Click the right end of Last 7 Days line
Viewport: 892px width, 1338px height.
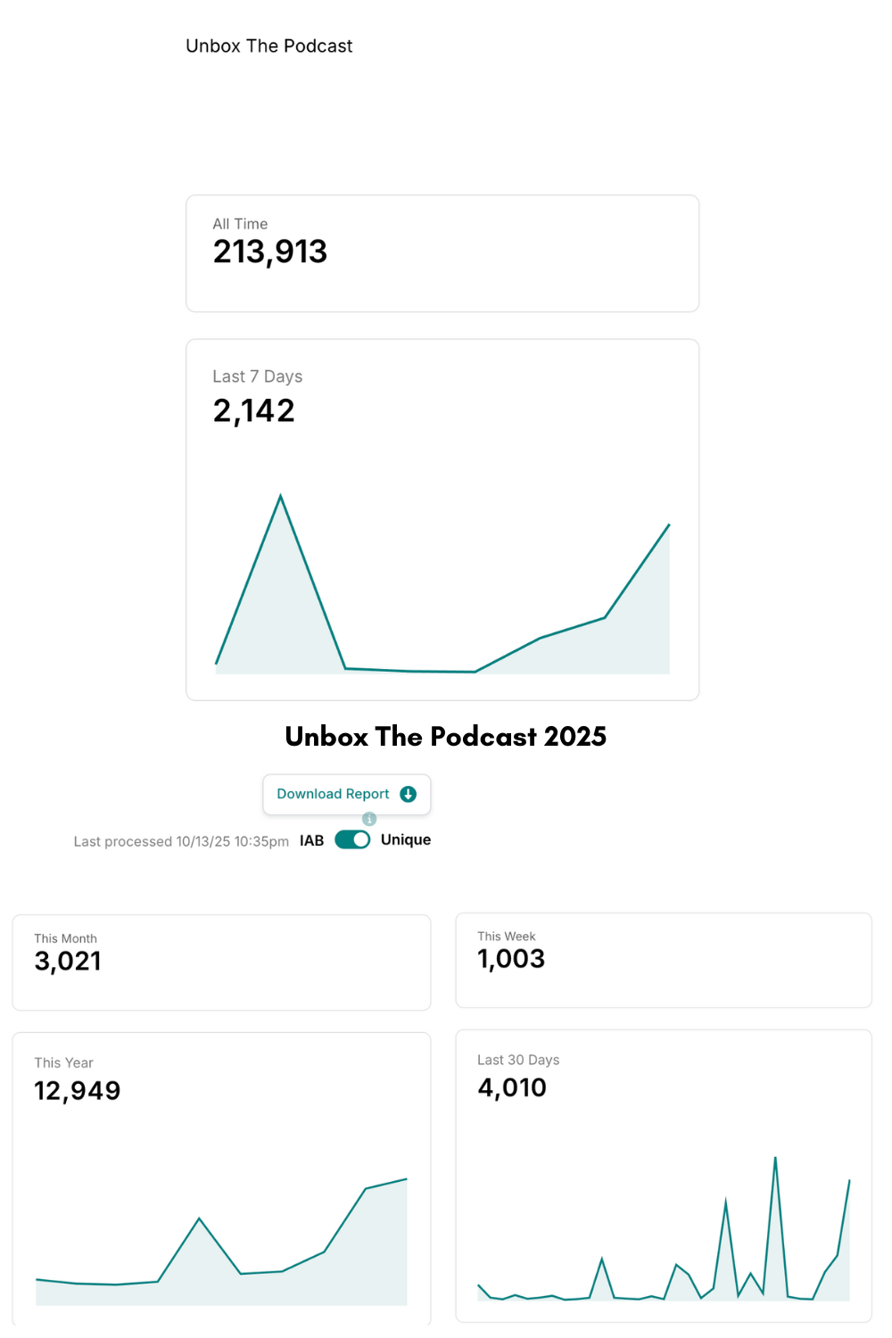coord(669,525)
